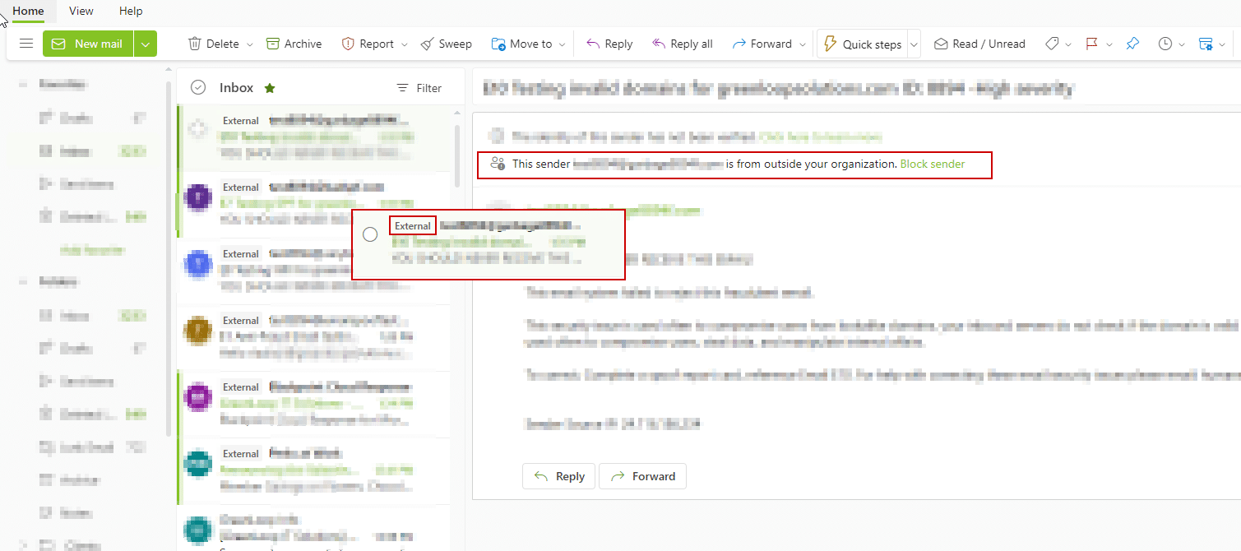Archive the selected message
1241x551 pixels.
coord(294,44)
